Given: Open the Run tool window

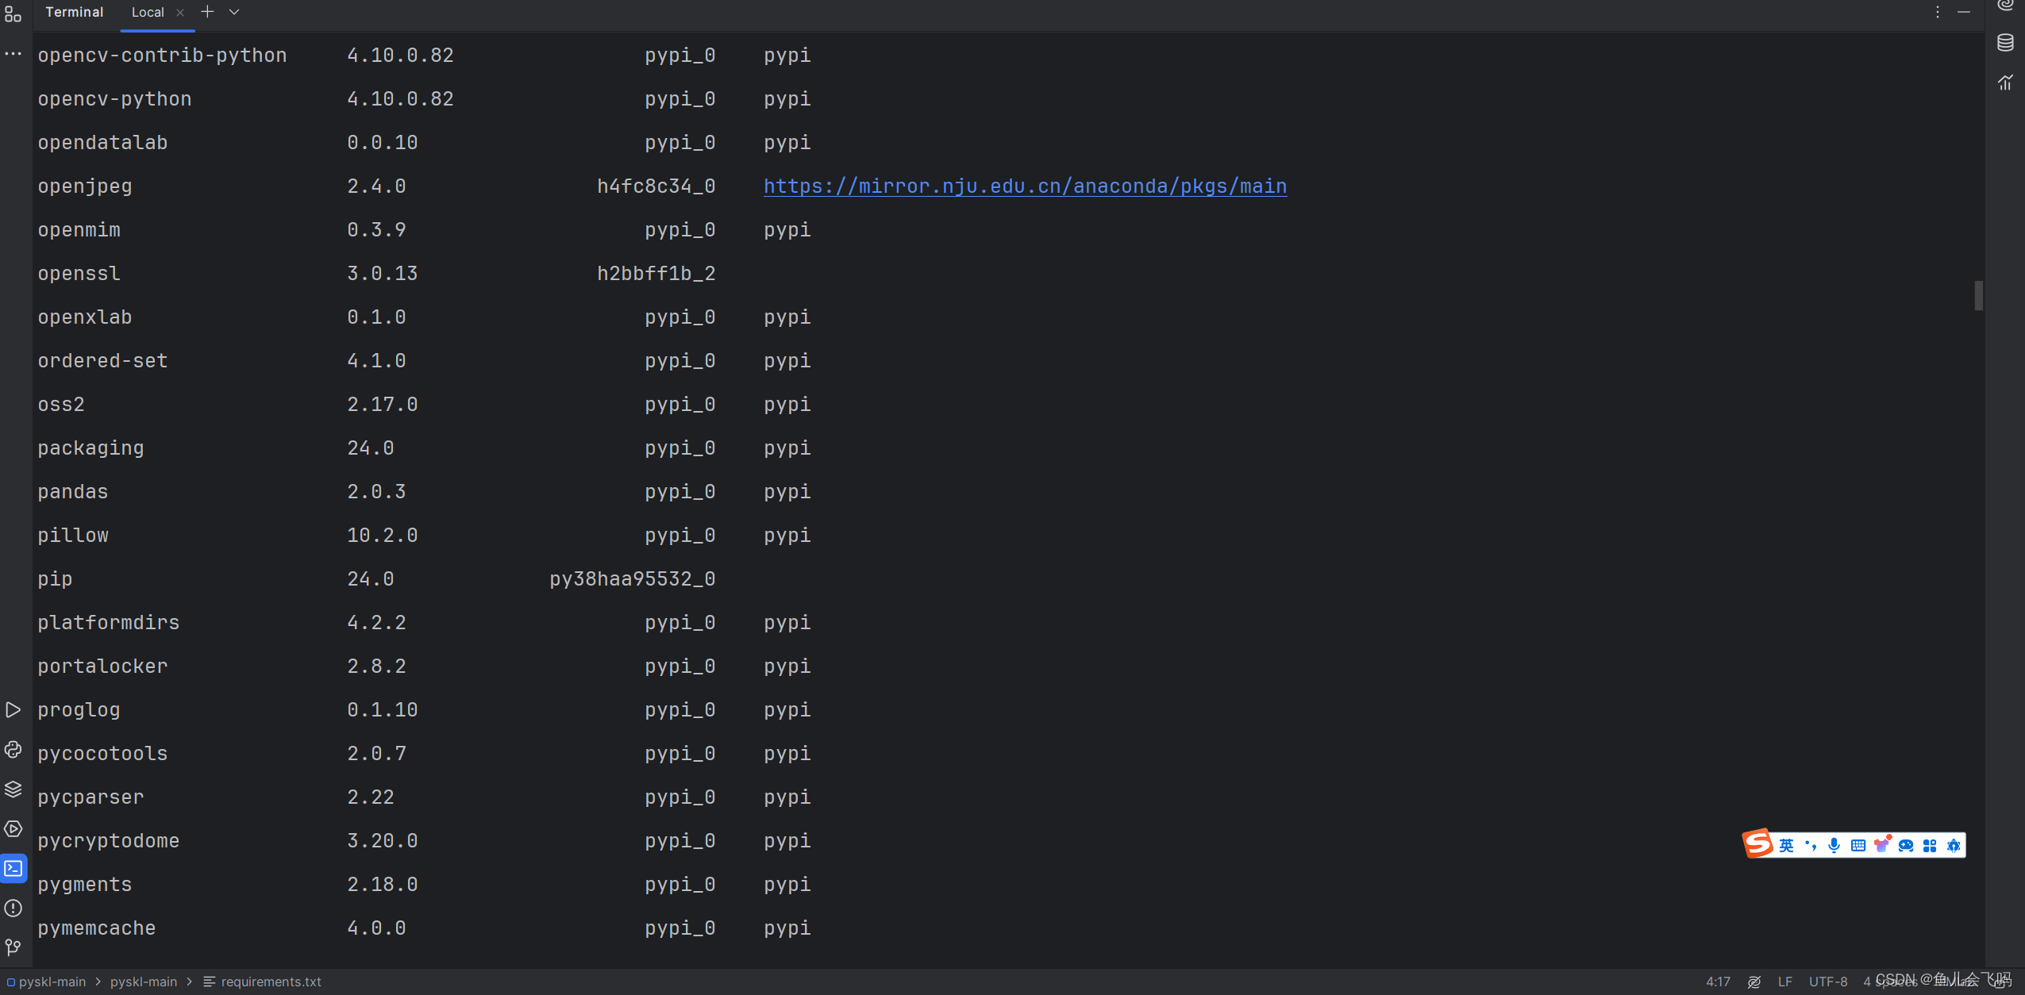Looking at the screenshot, I should (13, 710).
